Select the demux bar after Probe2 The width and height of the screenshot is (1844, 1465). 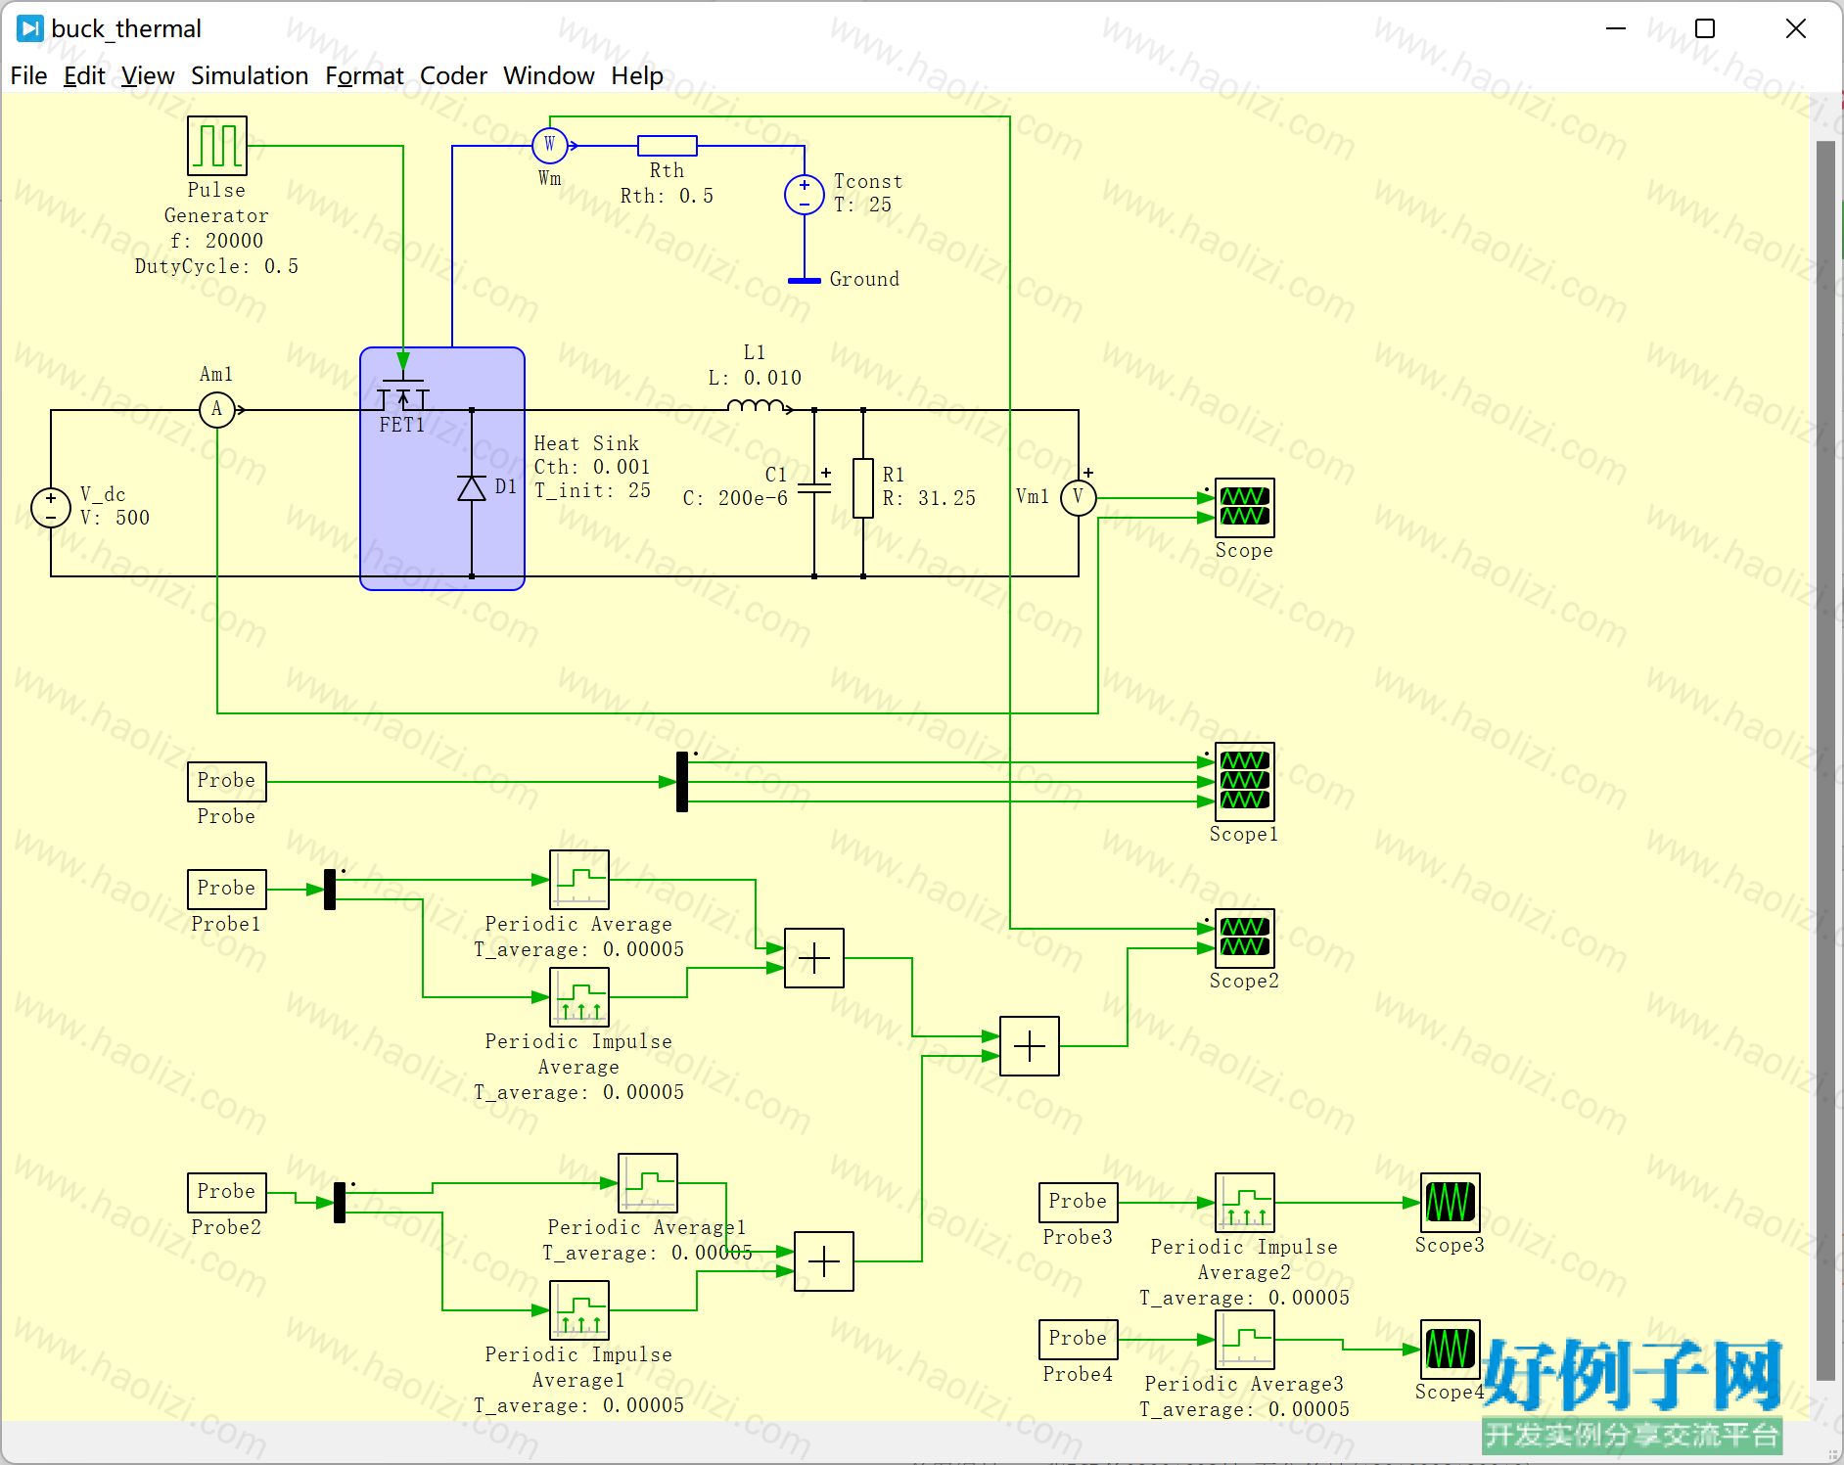coord(340,1203)
